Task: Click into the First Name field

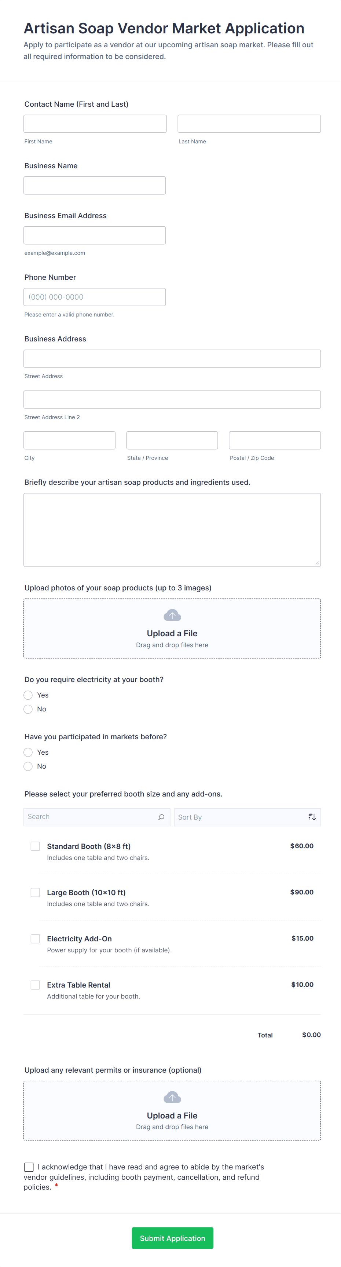Action: 95,124
